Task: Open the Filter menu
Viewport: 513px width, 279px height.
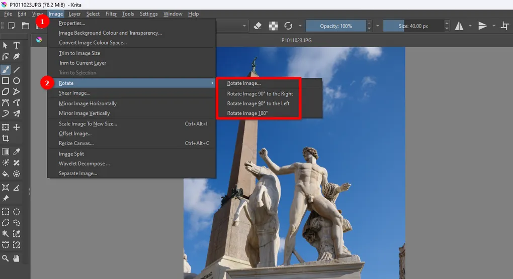Action: (111, 14)
